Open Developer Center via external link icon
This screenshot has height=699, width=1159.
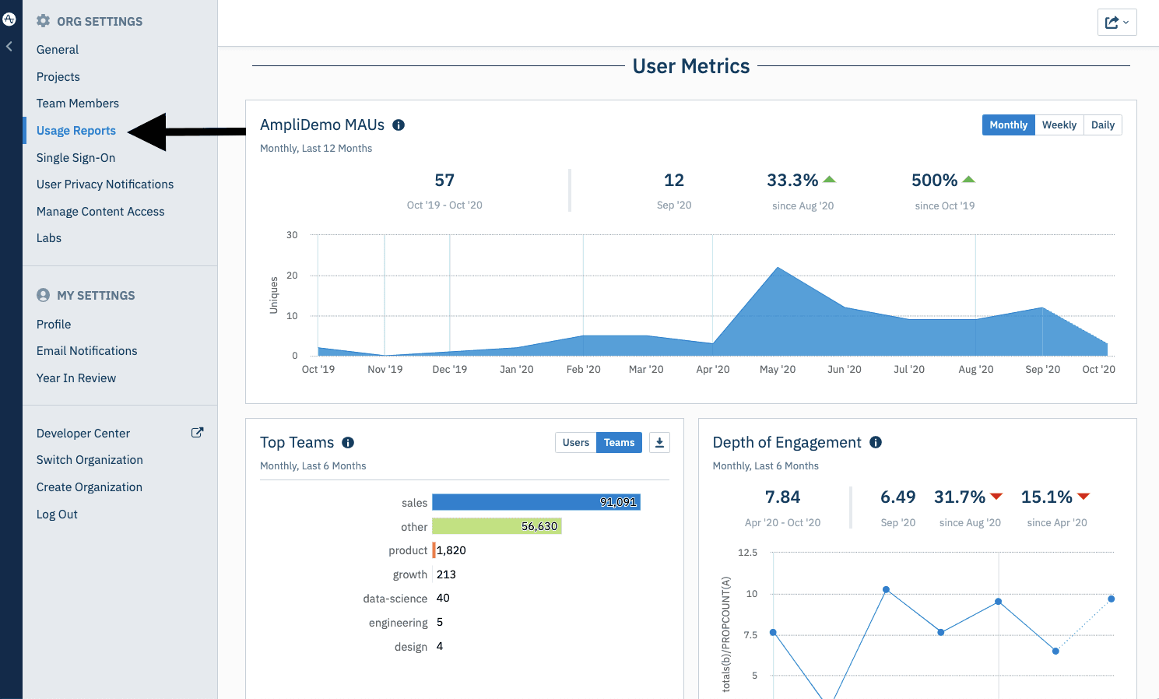tap(197, 432)
